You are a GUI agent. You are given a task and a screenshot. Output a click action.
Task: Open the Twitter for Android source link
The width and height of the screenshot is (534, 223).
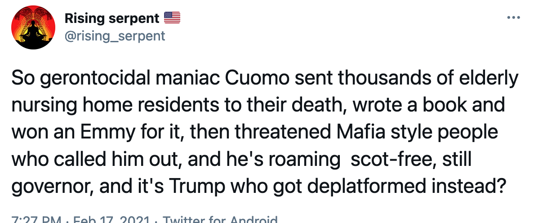pyautogui.click(x=220, y=219)
